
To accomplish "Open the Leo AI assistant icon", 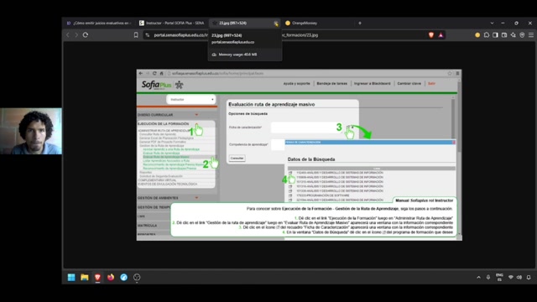I will [x=513, y=35].
